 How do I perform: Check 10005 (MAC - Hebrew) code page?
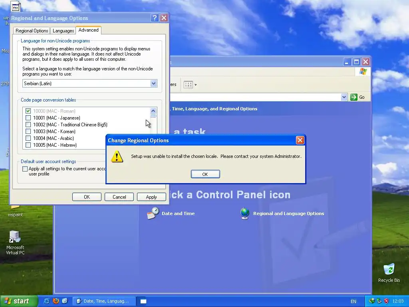pos(28,145)
